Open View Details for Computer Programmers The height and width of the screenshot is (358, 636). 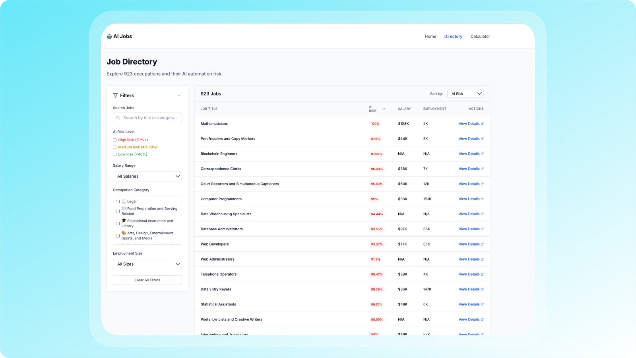pos(469,199)
